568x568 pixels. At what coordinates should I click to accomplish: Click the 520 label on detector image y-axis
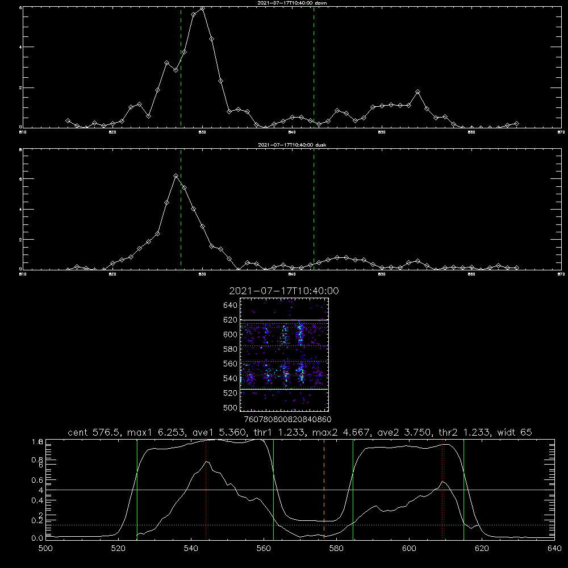coord(231,393)
